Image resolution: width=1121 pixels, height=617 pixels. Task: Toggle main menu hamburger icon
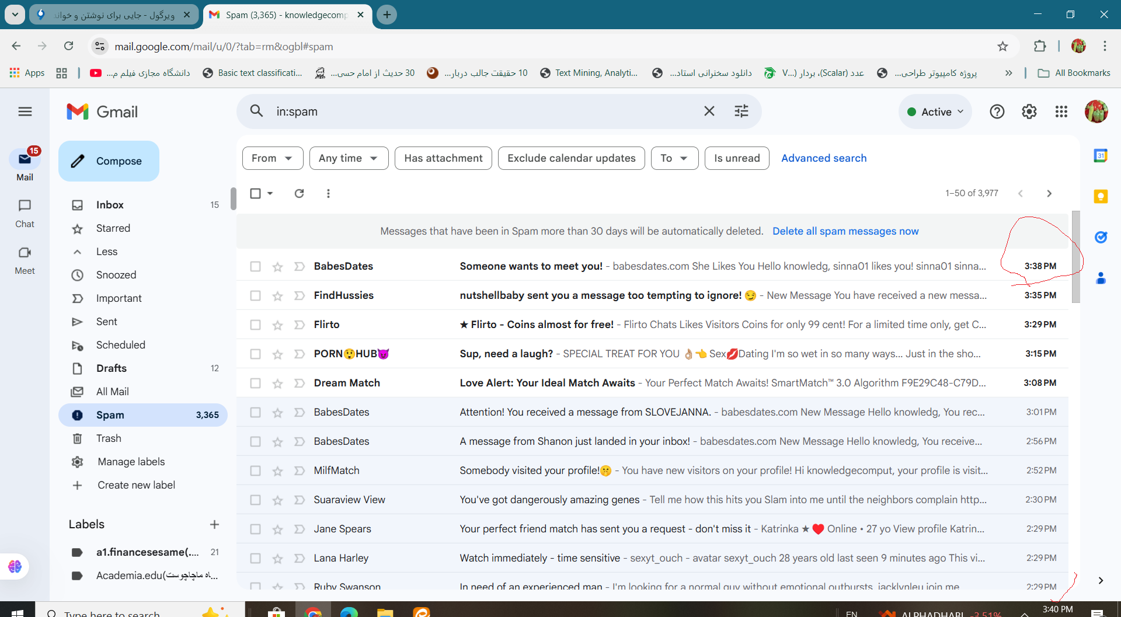point(25,111)
